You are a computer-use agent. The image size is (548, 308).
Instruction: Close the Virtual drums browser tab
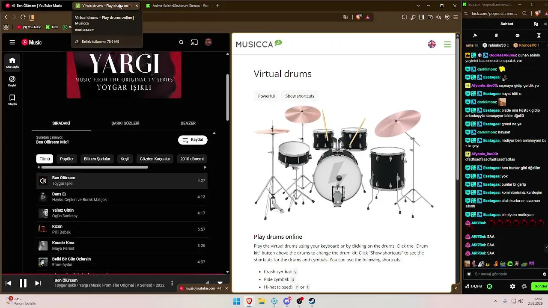click(137, 6)
